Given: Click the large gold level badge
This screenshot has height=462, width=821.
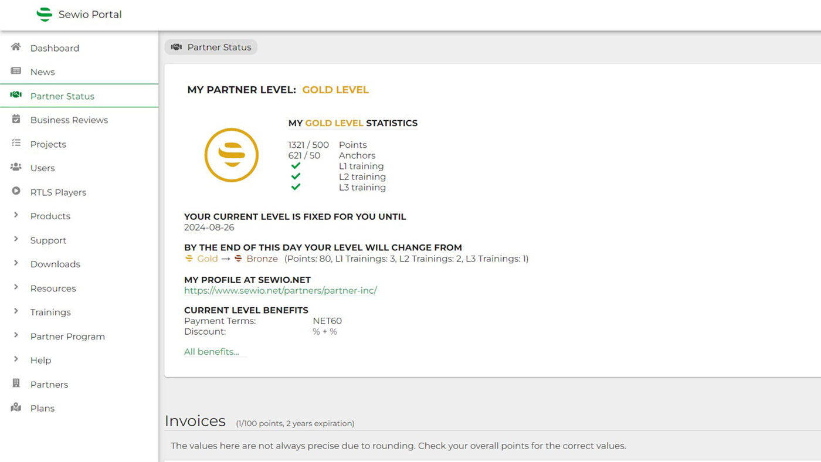Looking at the screenshot, I should pyautogui.click(x=232, y=155).
